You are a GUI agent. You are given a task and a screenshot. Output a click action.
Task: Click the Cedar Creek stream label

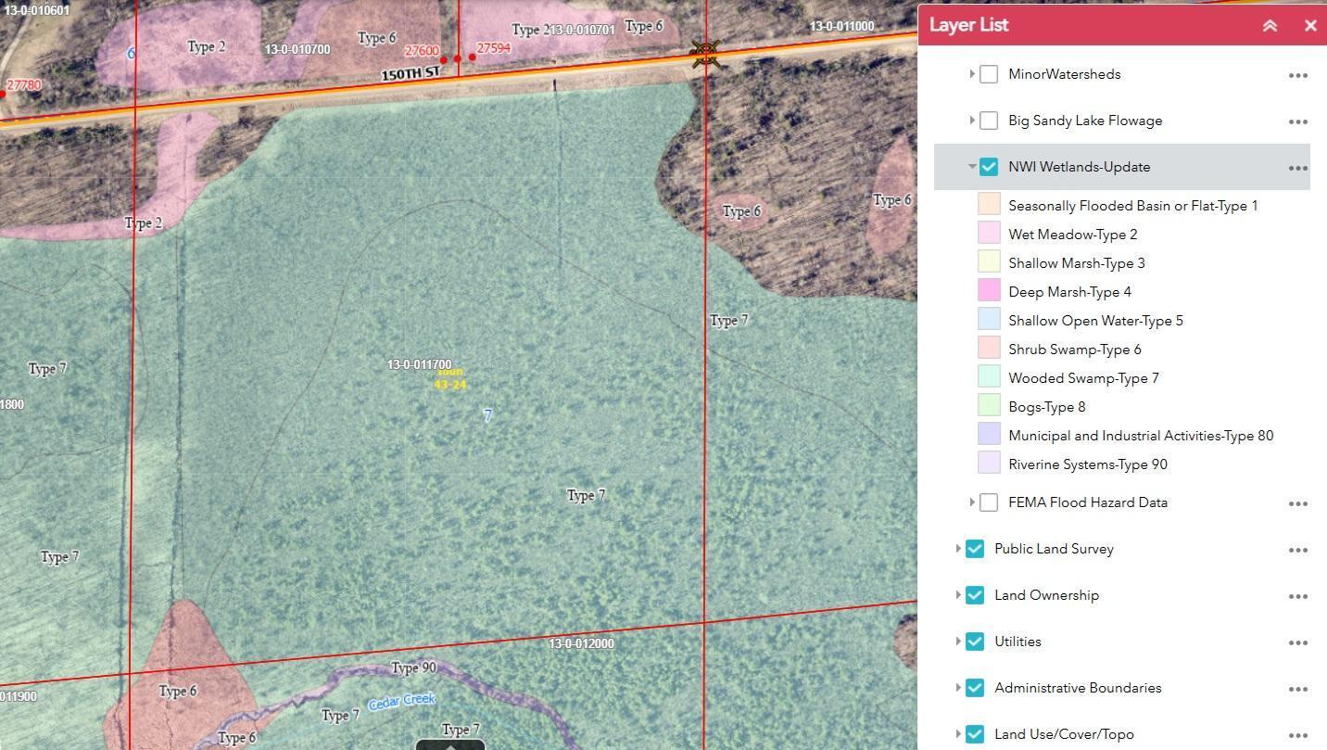coord(401,701)
